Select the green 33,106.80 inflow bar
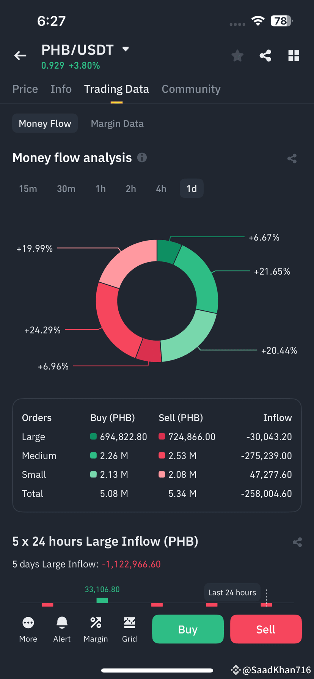 [x=102, y=600]
